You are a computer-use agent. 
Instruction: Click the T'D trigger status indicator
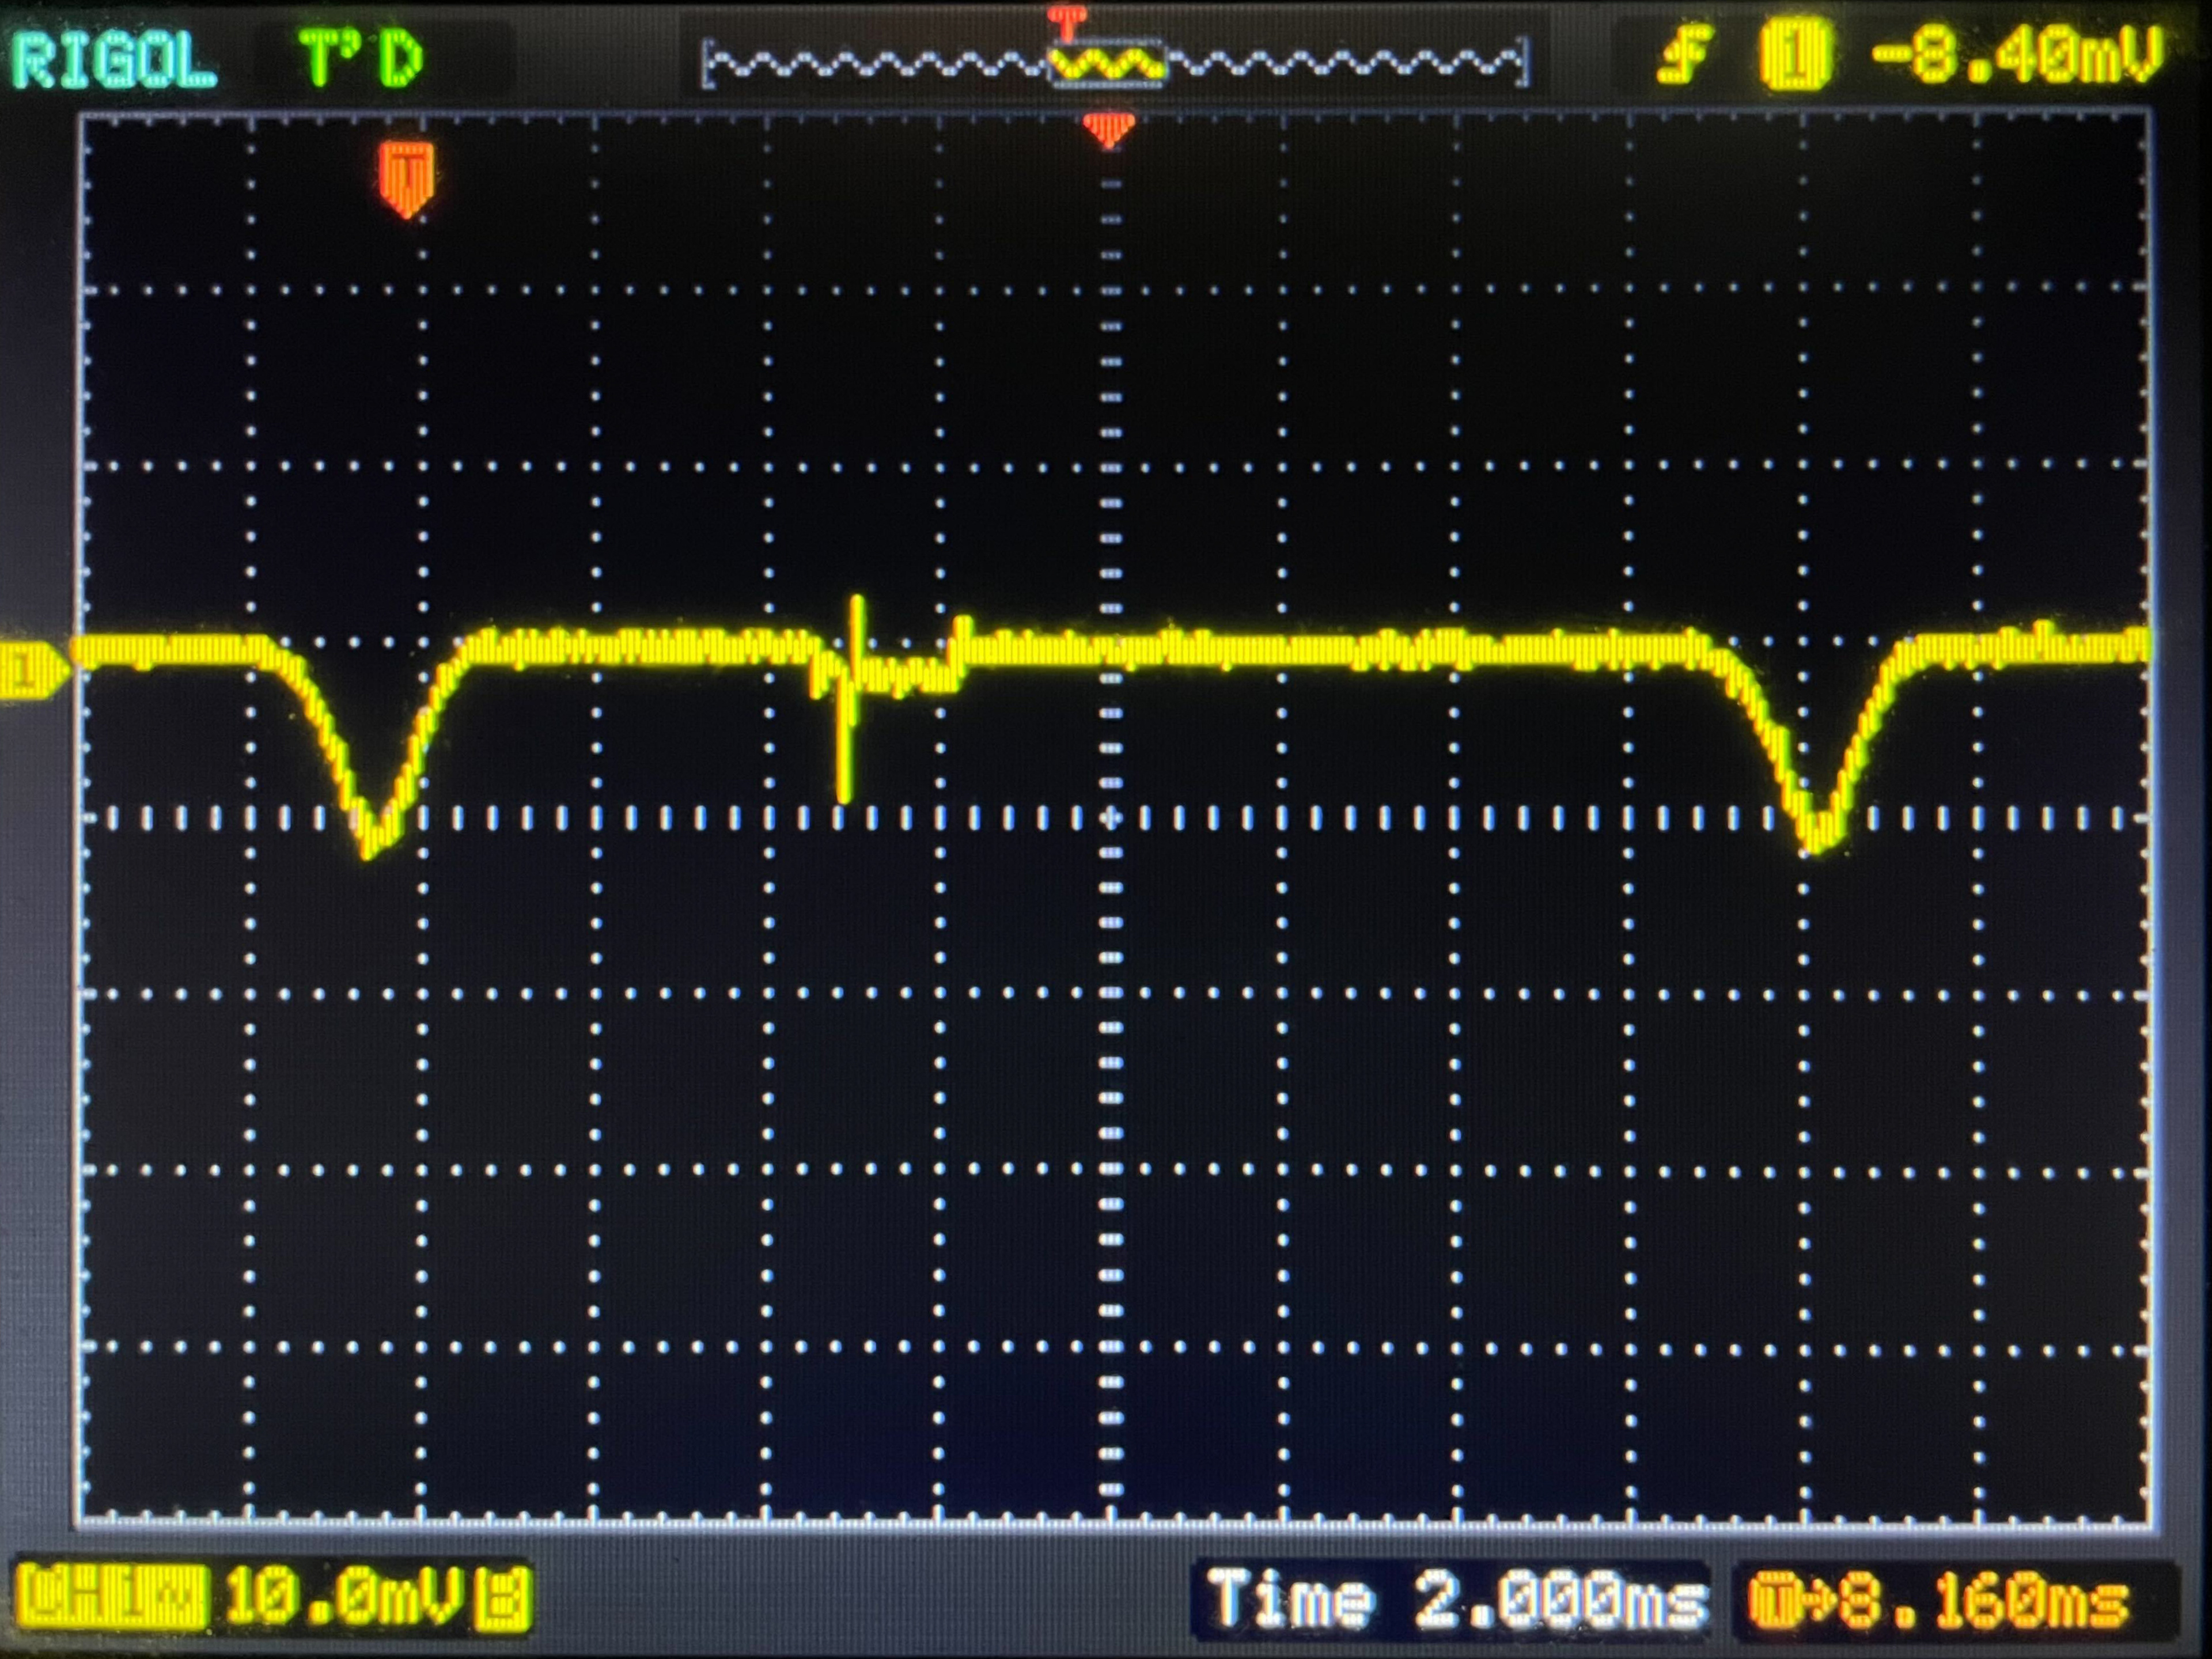point(362,59)
